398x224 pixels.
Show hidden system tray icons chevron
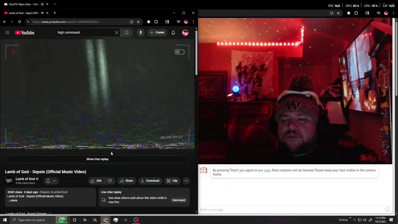click(354, 220)
